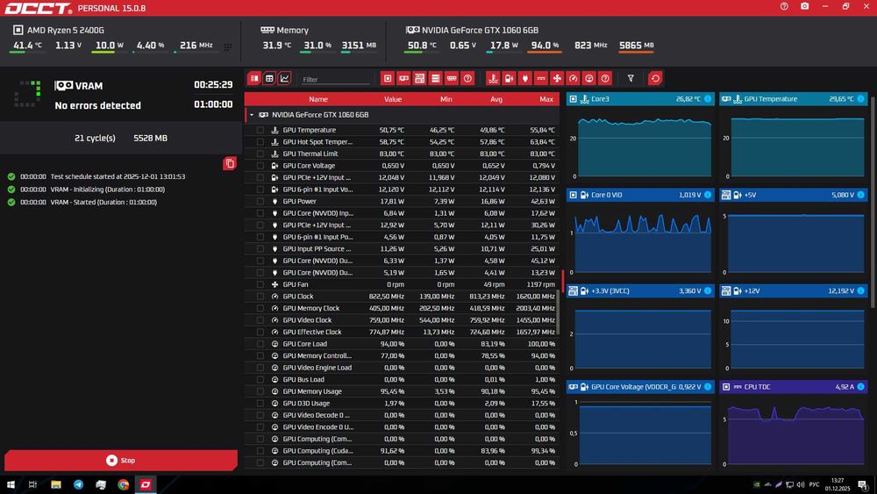This screenshot has width=877, height=494.
Task: Toggle the temperature sensor filter icon
Action: coord(493,78)
